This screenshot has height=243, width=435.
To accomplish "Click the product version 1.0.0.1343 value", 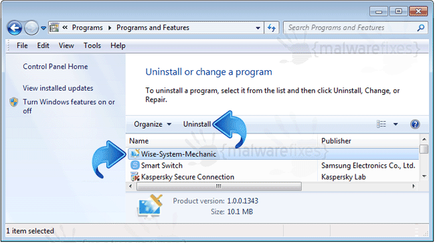I will point(242,201).
